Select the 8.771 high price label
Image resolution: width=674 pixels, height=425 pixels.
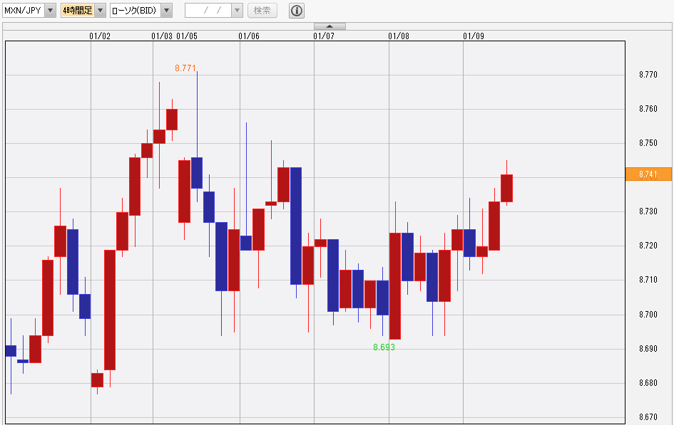pyautogui.click(x=185, y=68)
